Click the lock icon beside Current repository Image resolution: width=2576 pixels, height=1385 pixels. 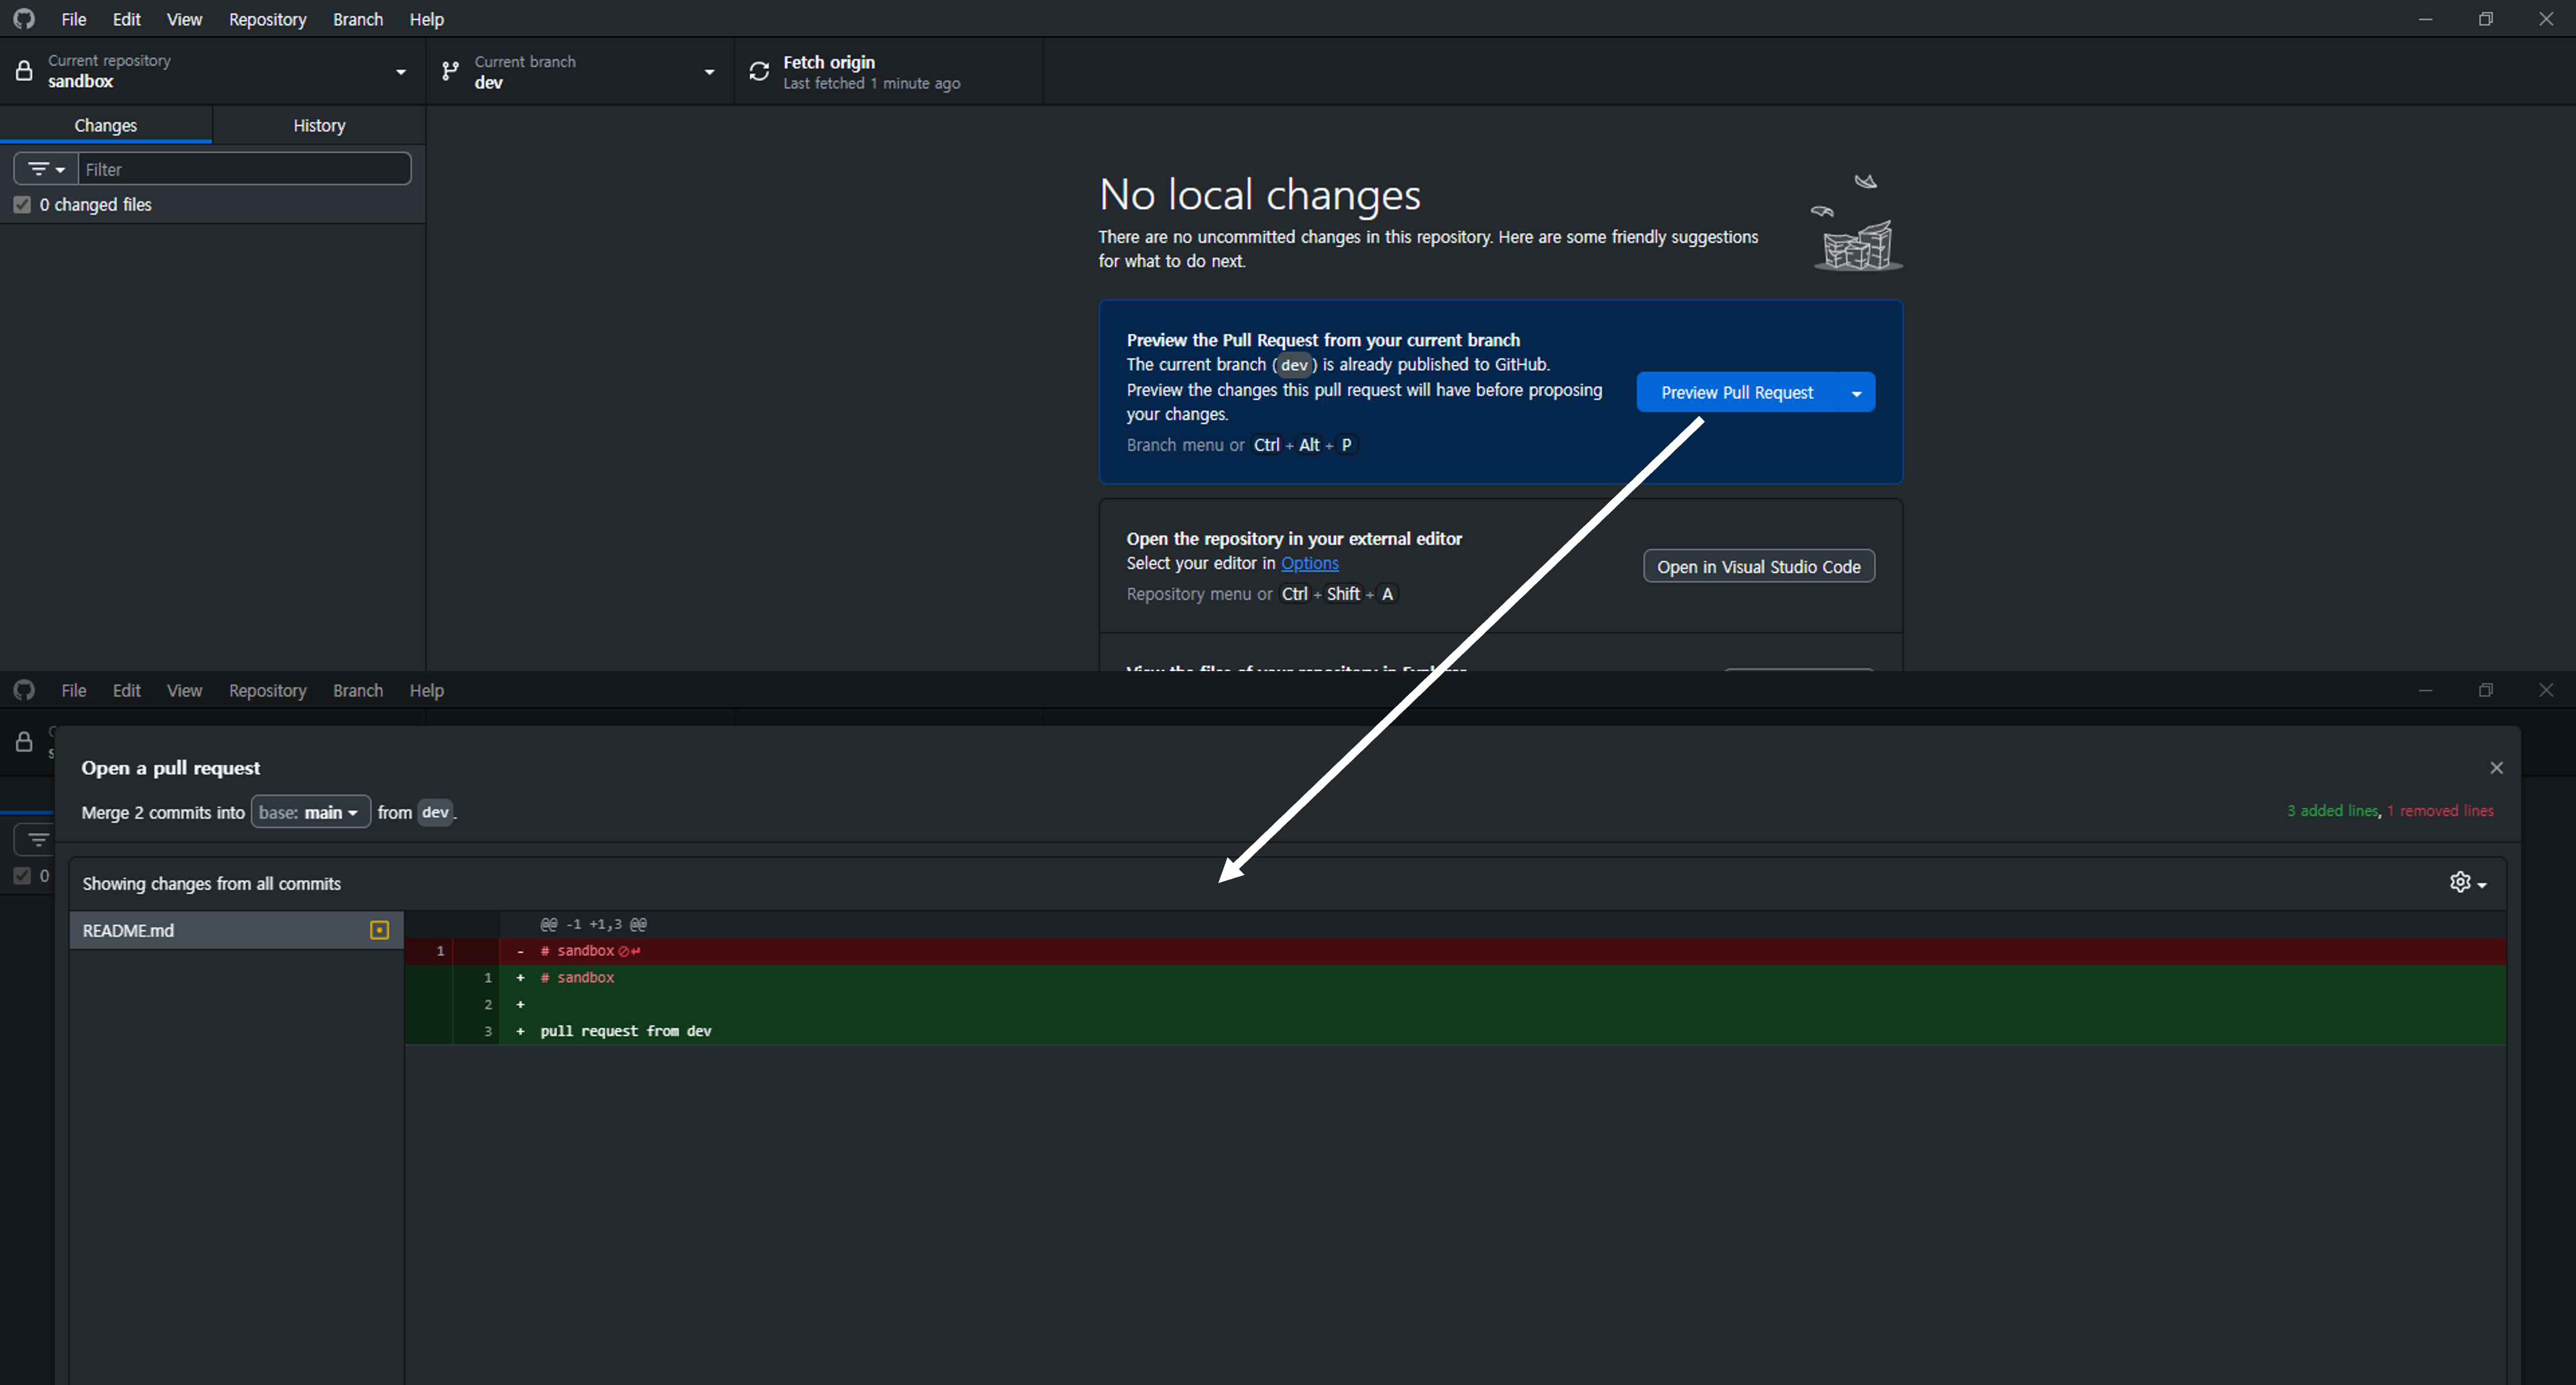(x=24, y=71)
